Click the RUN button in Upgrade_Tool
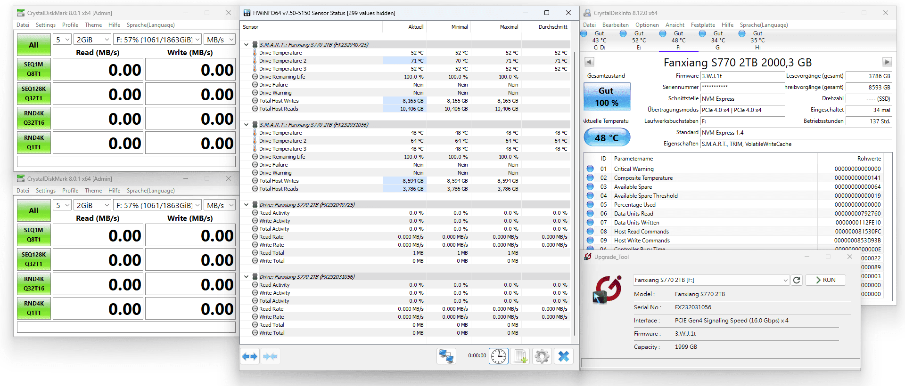This screenshot has height=386, width=905. pos(825,280)
